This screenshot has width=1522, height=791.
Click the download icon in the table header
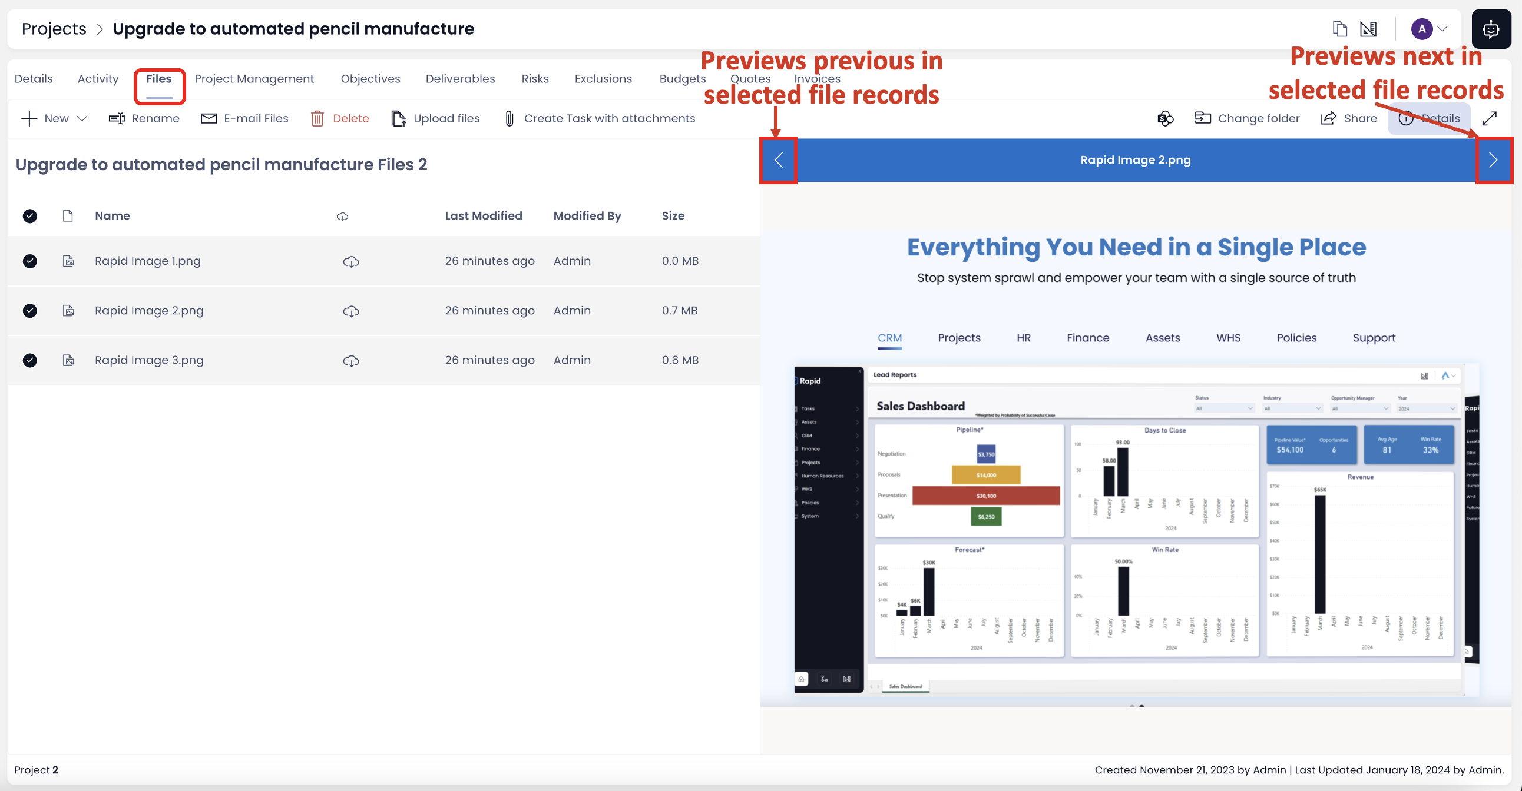pos(343,216)
